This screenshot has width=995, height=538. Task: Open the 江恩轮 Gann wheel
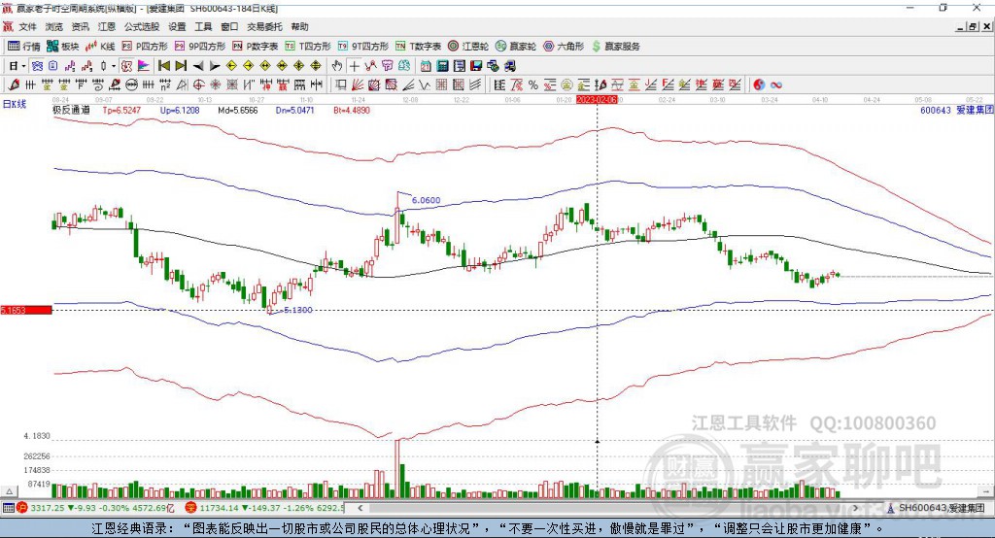click(x=468, y=47)
